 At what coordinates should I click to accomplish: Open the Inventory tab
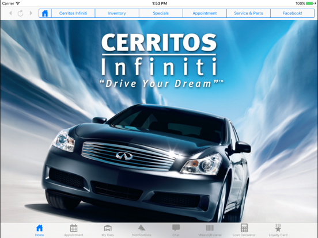pos(117,13)
